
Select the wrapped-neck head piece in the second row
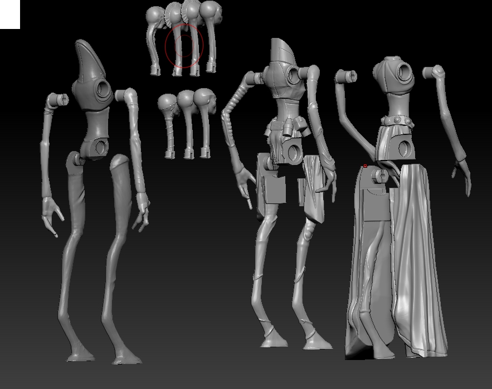coord(168,125)
